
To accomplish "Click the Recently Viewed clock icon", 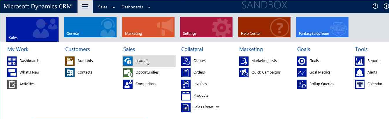I will coord(375,6).
